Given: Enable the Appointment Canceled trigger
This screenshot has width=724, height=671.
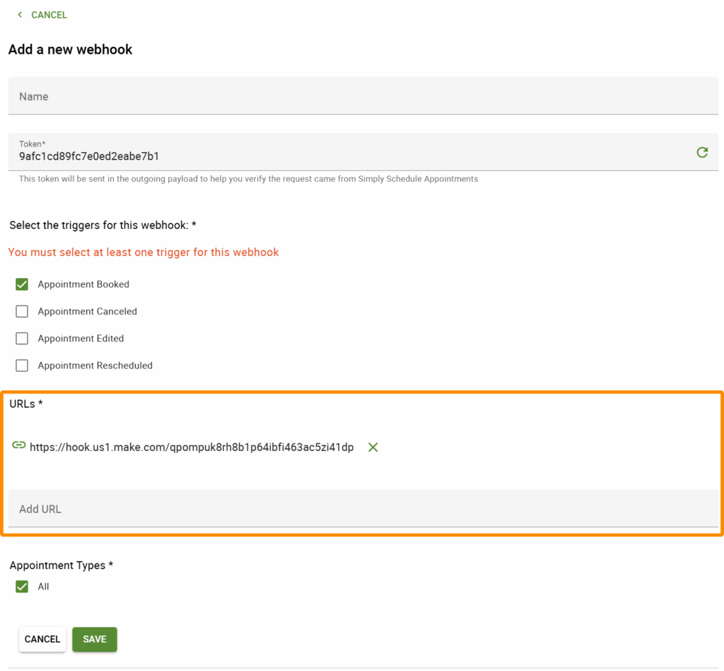Looking at the screenshot, I should pyautogui.click(x=22, y=311).
